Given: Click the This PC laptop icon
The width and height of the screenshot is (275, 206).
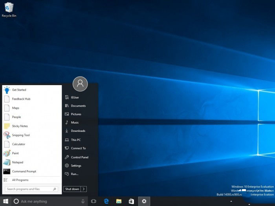Looking at the screenshot, I should [67, 140].
